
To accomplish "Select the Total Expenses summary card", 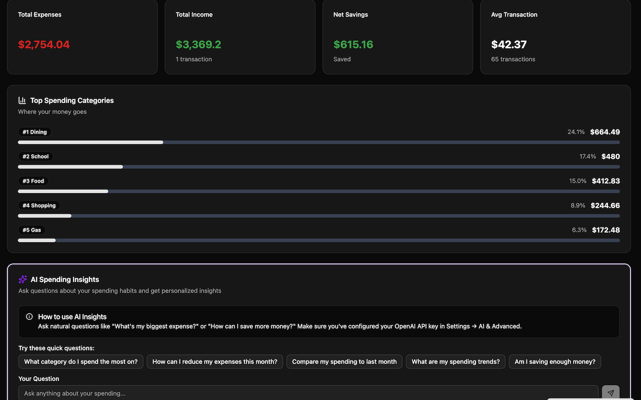I will 82,37.
